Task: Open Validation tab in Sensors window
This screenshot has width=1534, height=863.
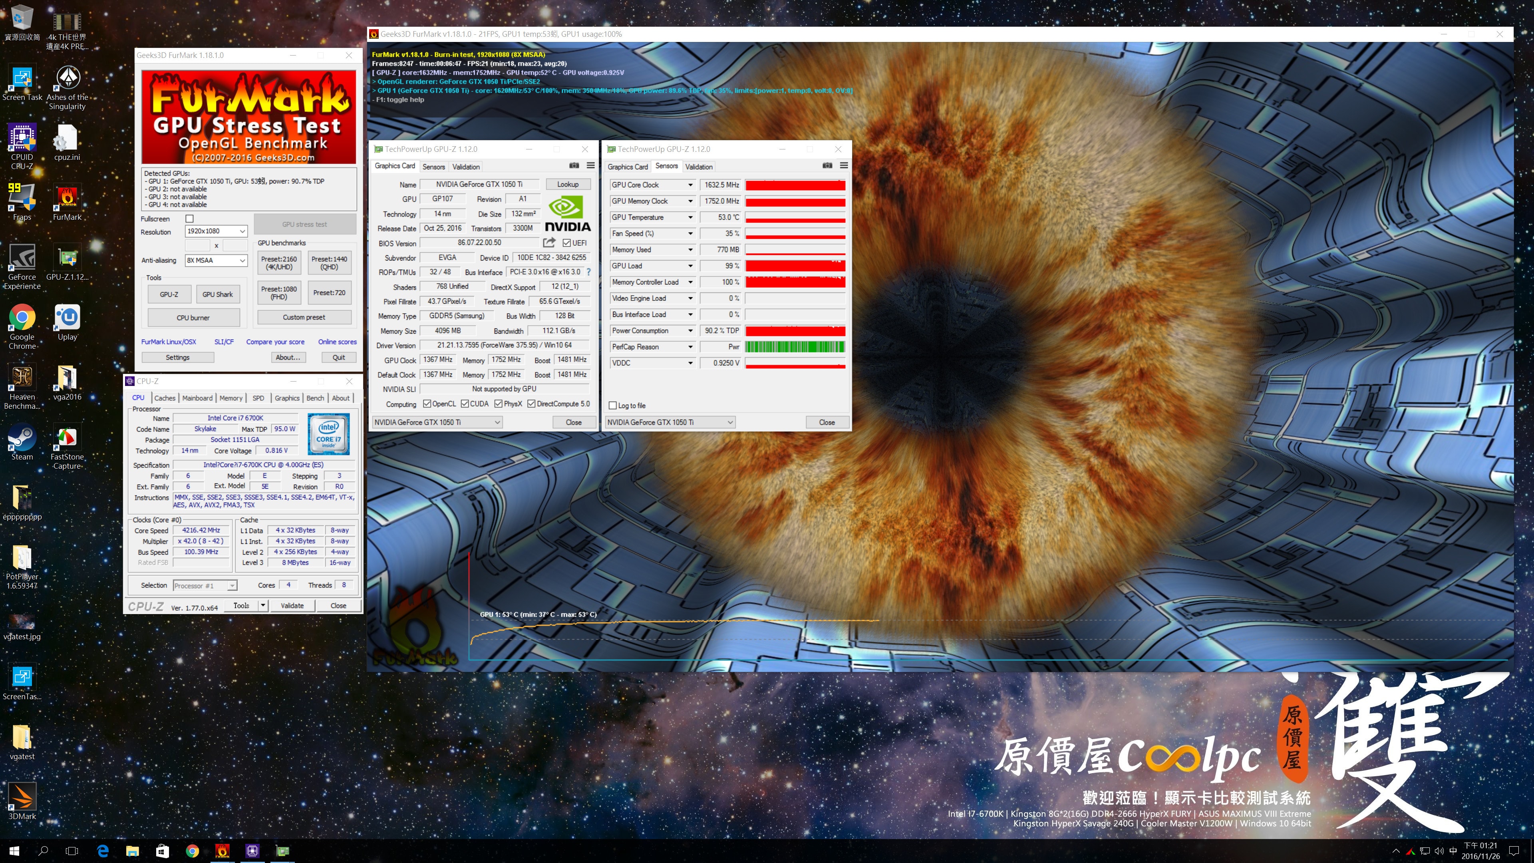Action: tap(699, 167)
